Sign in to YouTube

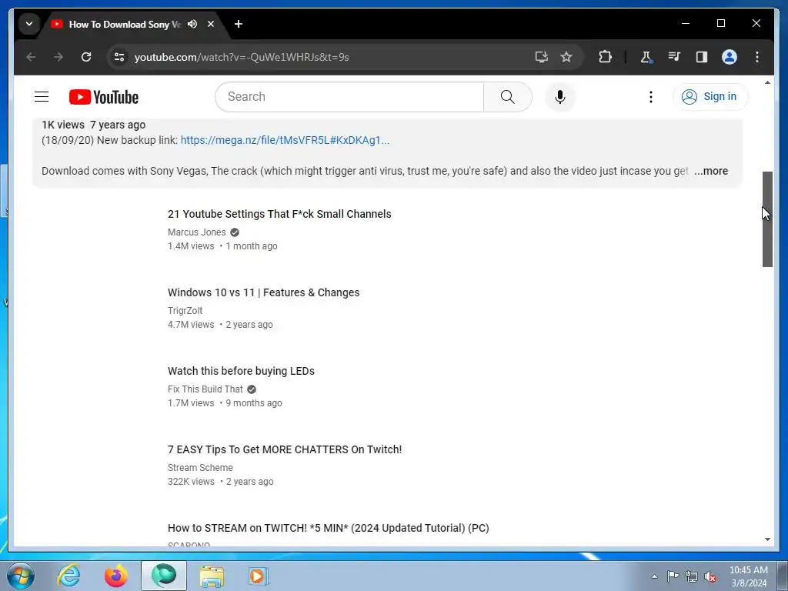710,96
